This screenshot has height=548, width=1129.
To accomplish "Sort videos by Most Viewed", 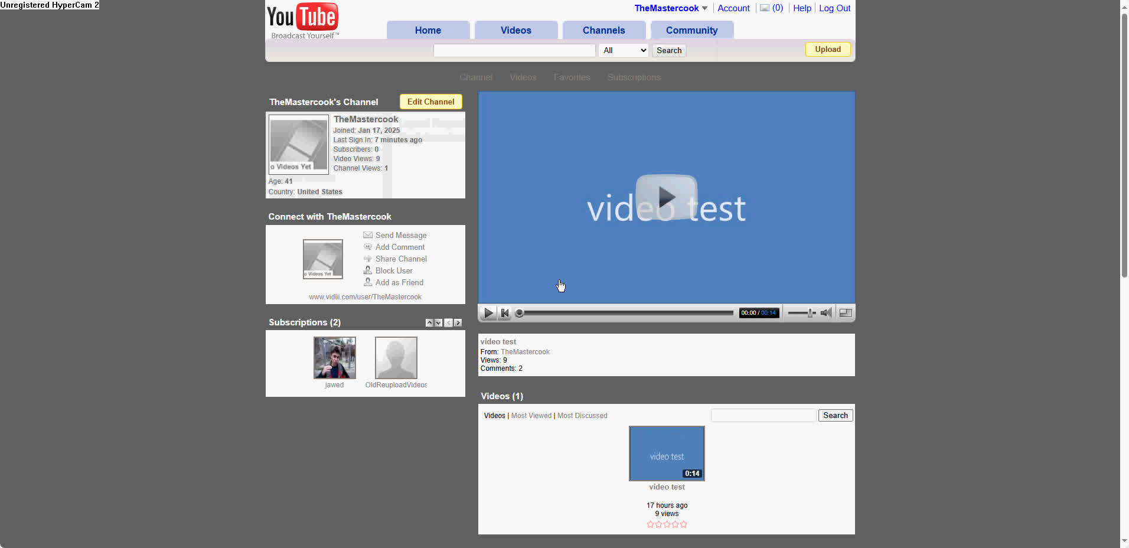I will 531,416.
